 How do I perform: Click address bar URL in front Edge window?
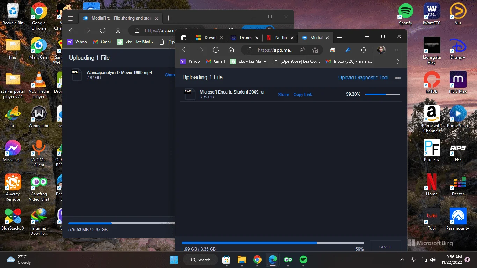coord(276,50)
